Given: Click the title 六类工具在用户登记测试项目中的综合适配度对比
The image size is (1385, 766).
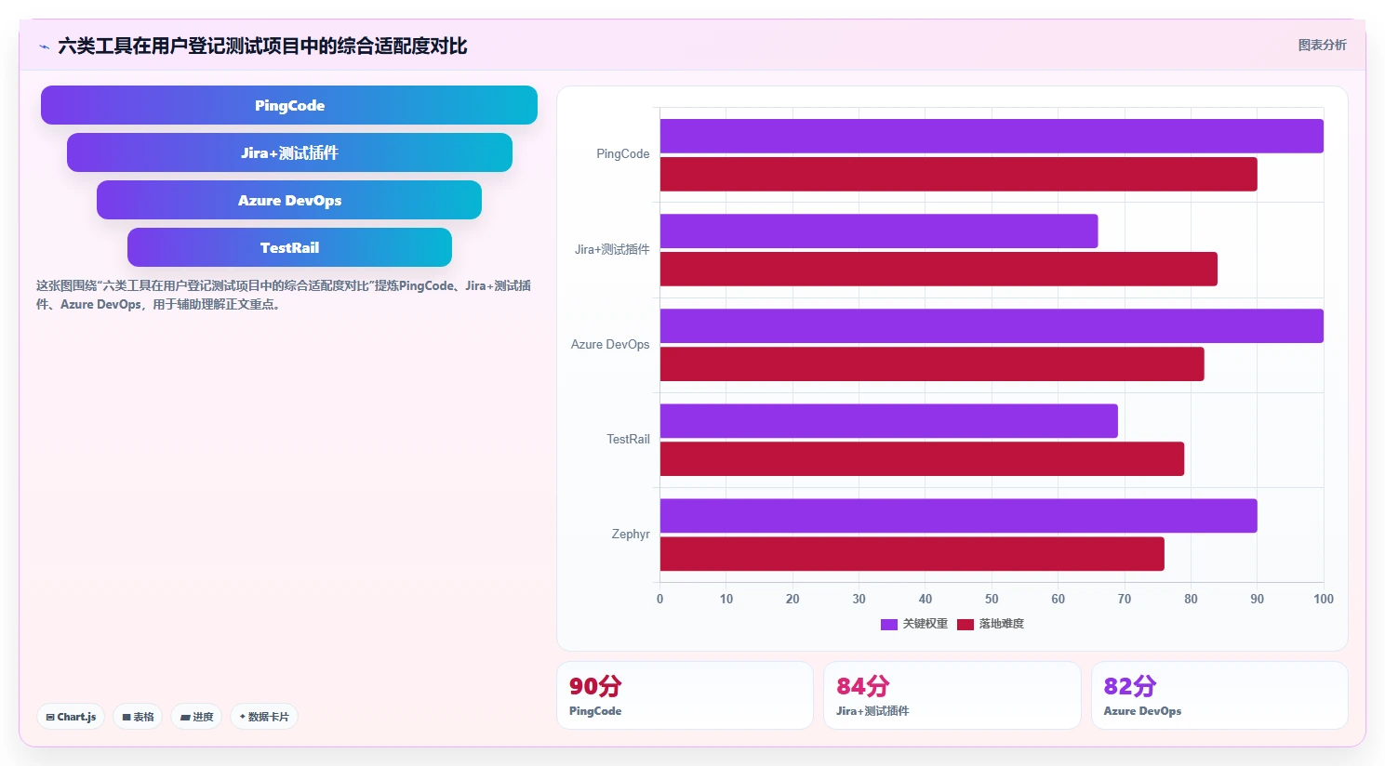Looking at the screenshot, I should click(x=262, y=46).
